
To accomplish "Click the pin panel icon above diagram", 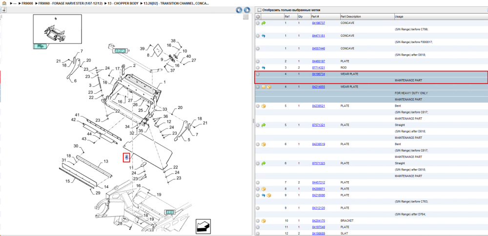I will pyautogui.click(x=4, y=10).
